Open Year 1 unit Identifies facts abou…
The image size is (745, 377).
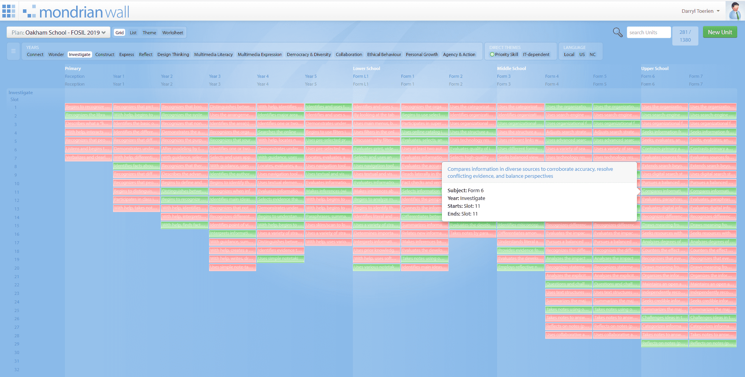pos(136,166)
